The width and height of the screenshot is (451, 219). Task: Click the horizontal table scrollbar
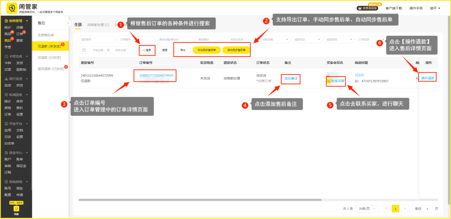pyautogui.click(x=213, y=200)
